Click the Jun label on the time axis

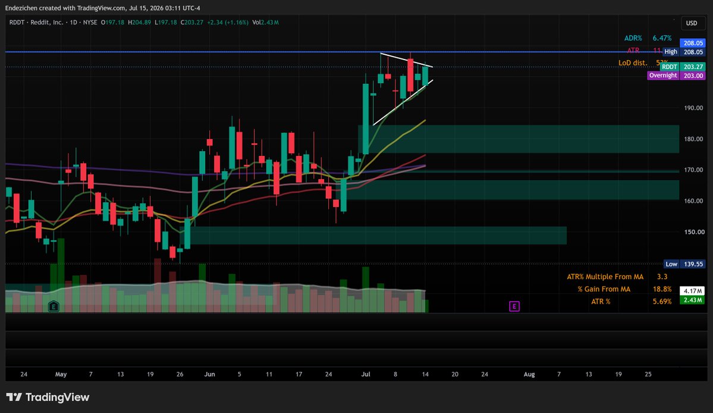click(x=210, y=374)
